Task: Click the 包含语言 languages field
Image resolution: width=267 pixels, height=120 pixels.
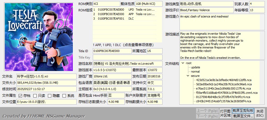Action: pos(112,83)
